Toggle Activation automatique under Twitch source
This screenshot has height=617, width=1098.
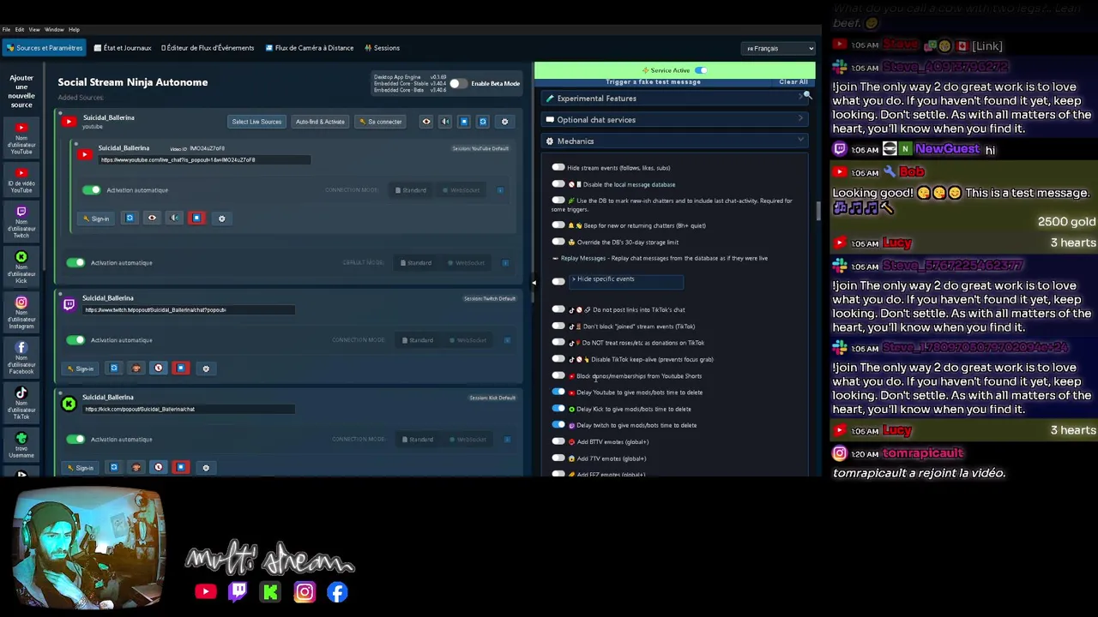75,340
